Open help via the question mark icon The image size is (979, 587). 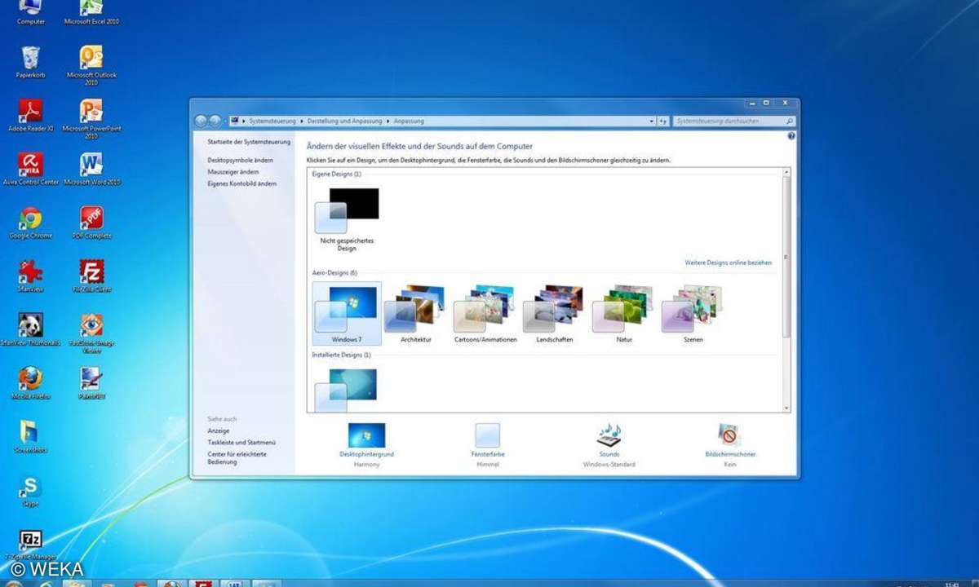791,136
